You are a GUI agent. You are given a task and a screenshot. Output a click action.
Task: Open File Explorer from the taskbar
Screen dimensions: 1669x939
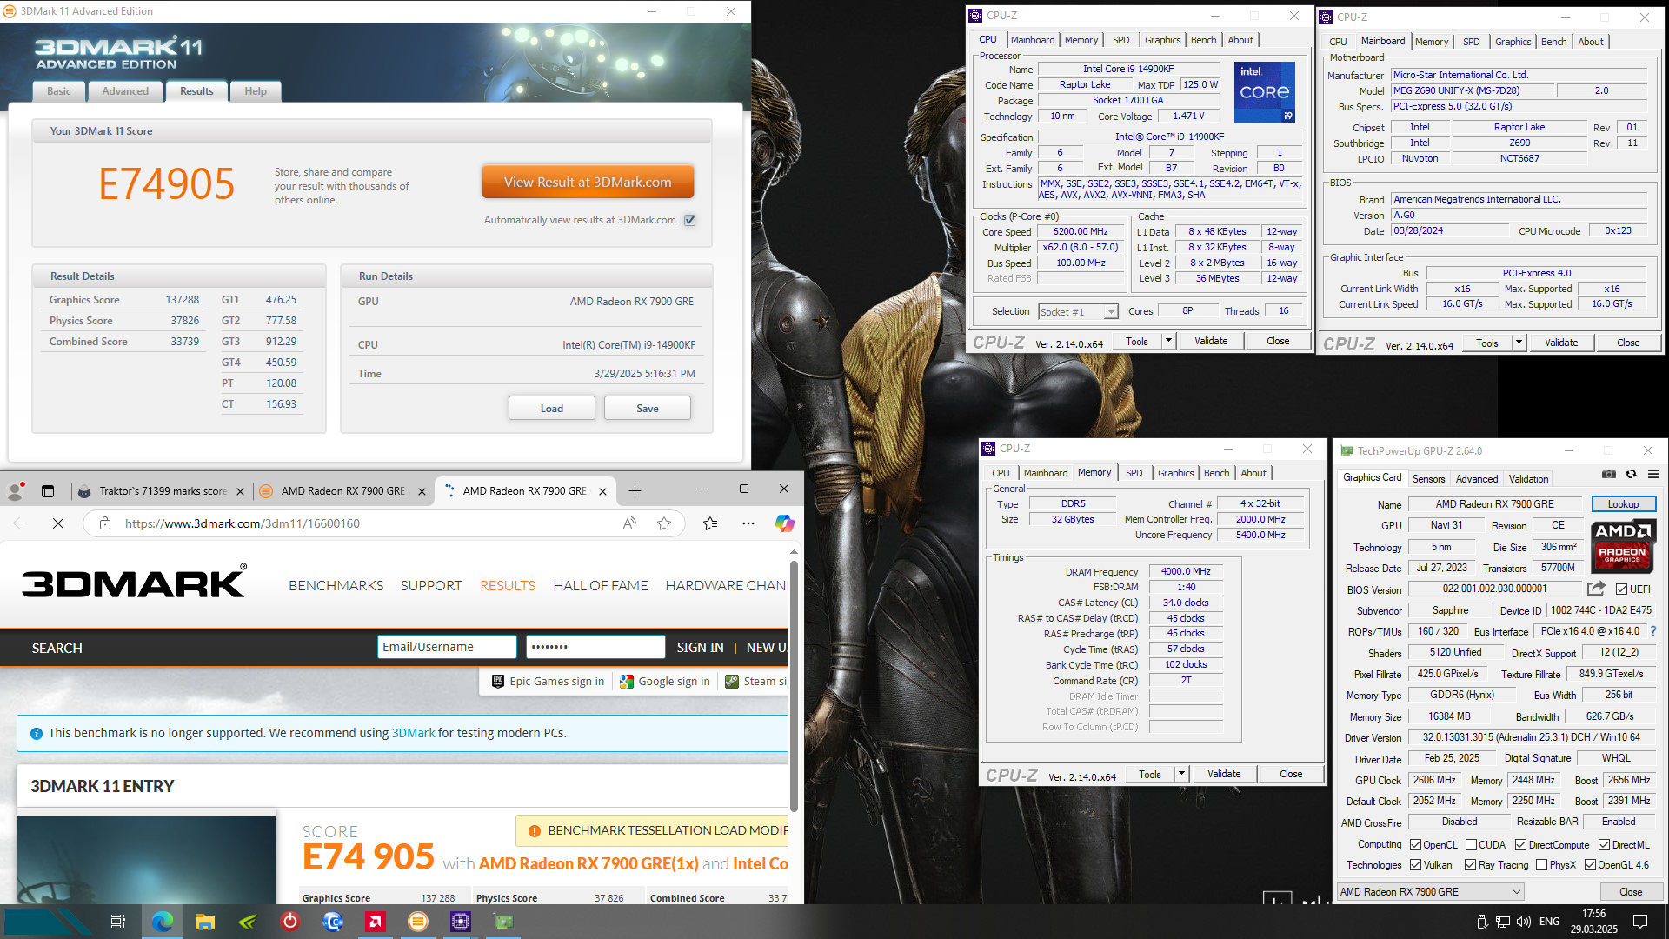[205, 922]
